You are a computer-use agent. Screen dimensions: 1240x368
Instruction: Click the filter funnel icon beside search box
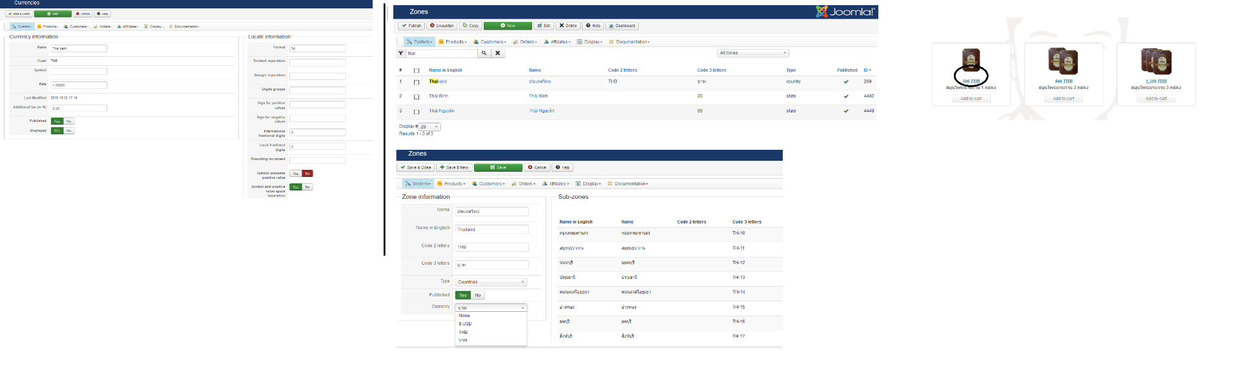coord(401,53)
